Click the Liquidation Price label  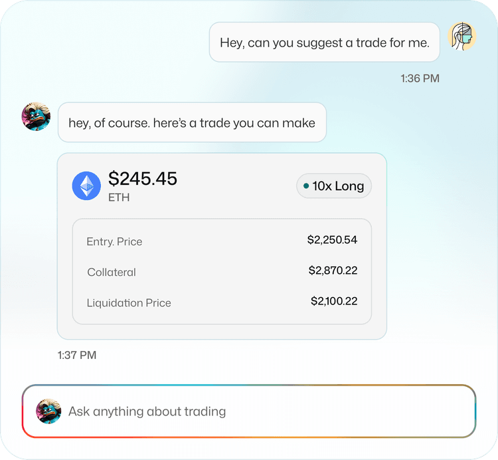[x=129, y=302]
